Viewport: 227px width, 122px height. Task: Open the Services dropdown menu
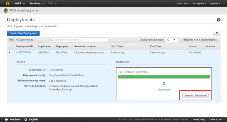pyautogui.click(x=37, y=4)
